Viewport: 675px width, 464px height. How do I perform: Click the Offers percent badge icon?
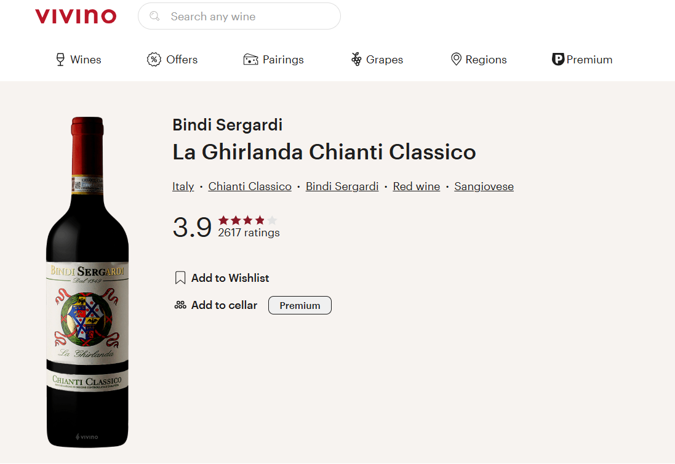point(154,60)
